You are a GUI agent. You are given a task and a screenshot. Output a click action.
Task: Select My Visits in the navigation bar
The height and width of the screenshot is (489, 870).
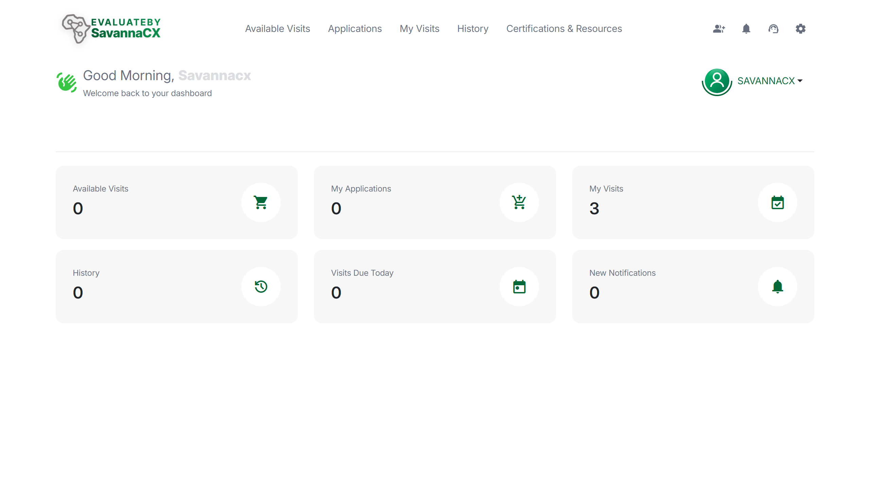point(419,29)
